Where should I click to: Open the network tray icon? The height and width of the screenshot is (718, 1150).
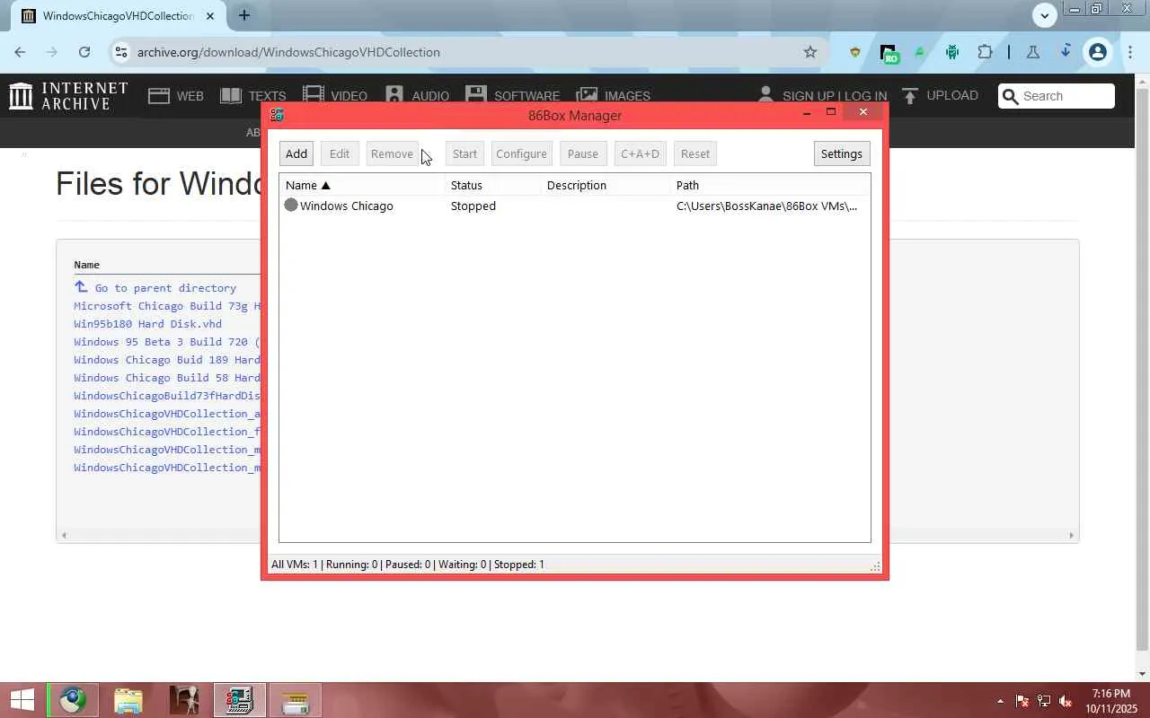coord(1043,701)
